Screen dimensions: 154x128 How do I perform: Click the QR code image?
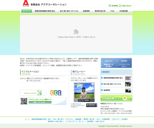[24, 101]
